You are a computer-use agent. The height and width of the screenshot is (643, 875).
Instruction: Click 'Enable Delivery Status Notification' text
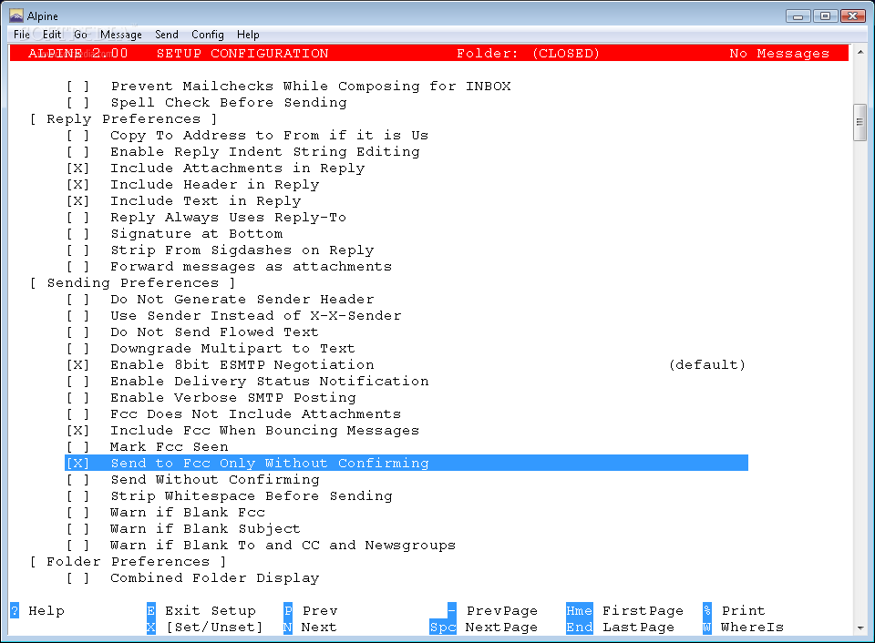point(270,382)
